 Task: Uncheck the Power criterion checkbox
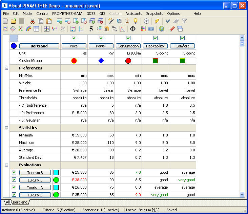101,38
